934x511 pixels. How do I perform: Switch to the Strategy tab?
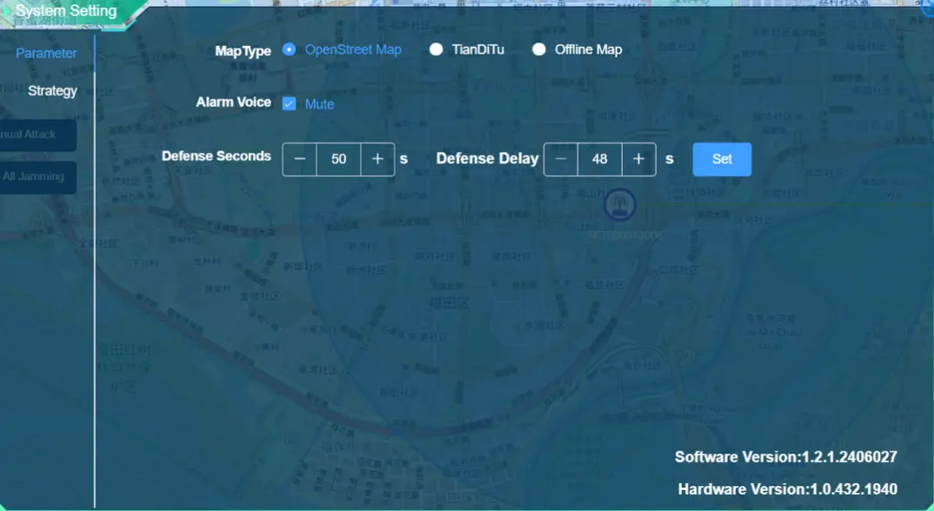click(52, 90)
